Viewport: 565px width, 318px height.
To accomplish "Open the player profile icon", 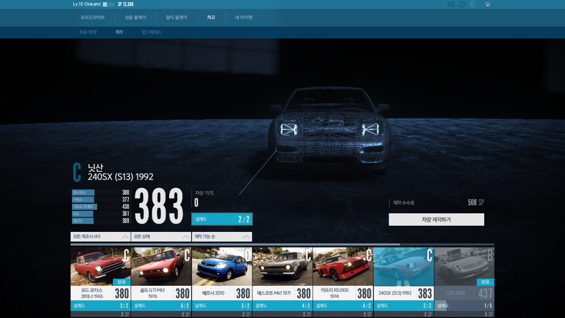I will 472,4.
